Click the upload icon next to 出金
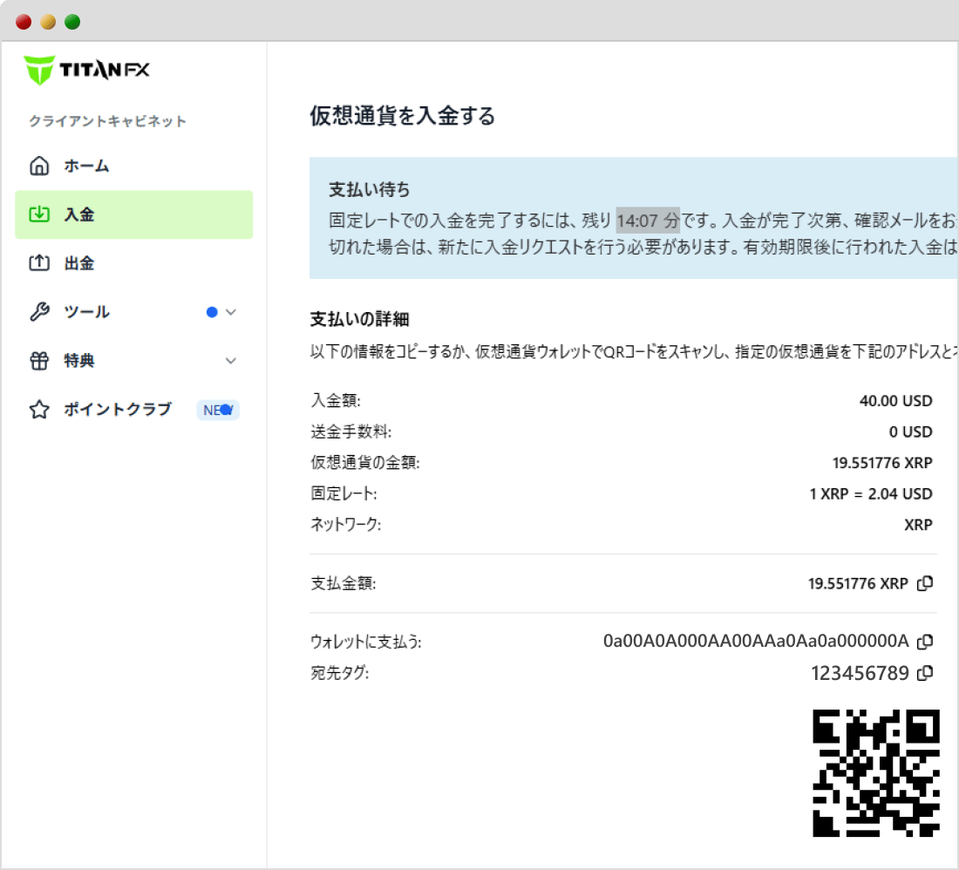 click(39, 262)
